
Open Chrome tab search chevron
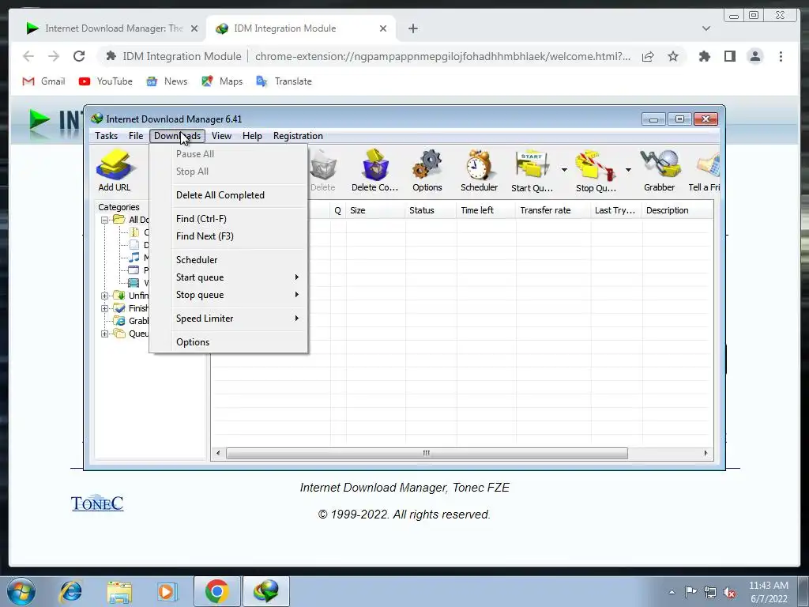[706, 28]
